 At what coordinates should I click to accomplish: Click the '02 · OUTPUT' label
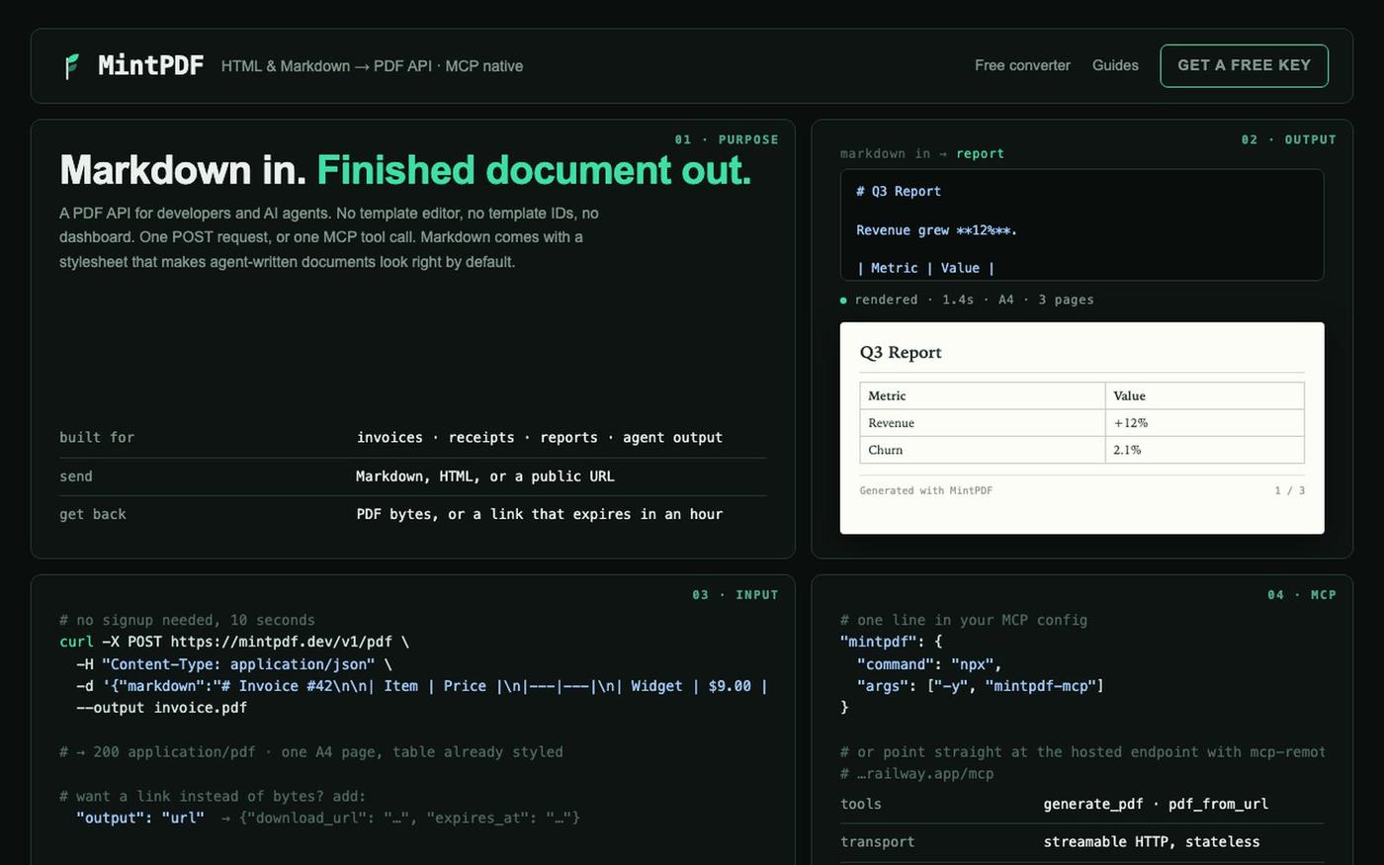coord(1289,139)
